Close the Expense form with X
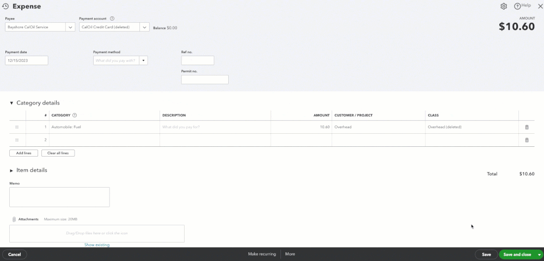Viewport: 544px width, 261px height. click(540, 6)
